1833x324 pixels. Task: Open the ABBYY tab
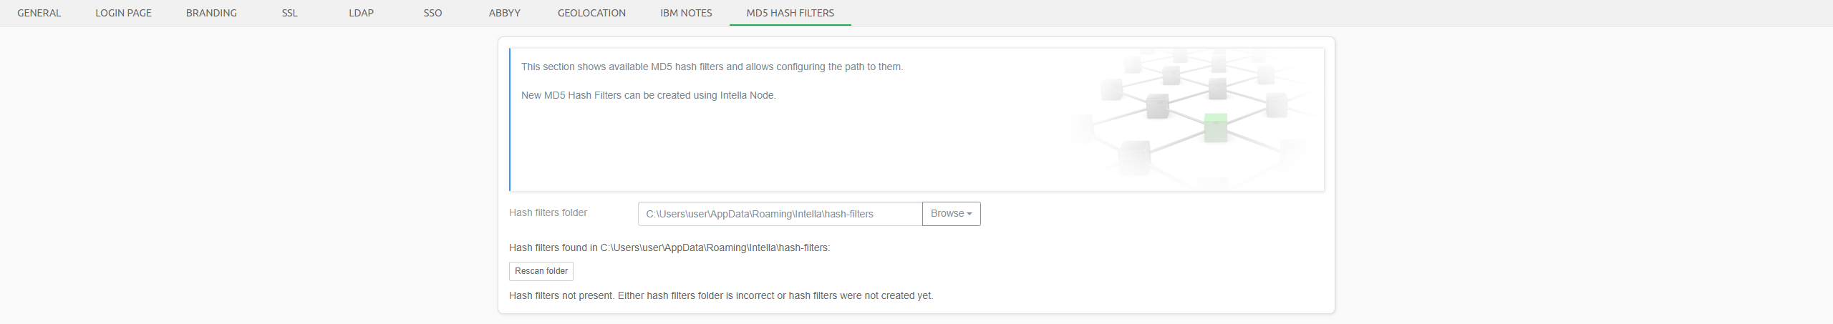[x=504, y=13]
